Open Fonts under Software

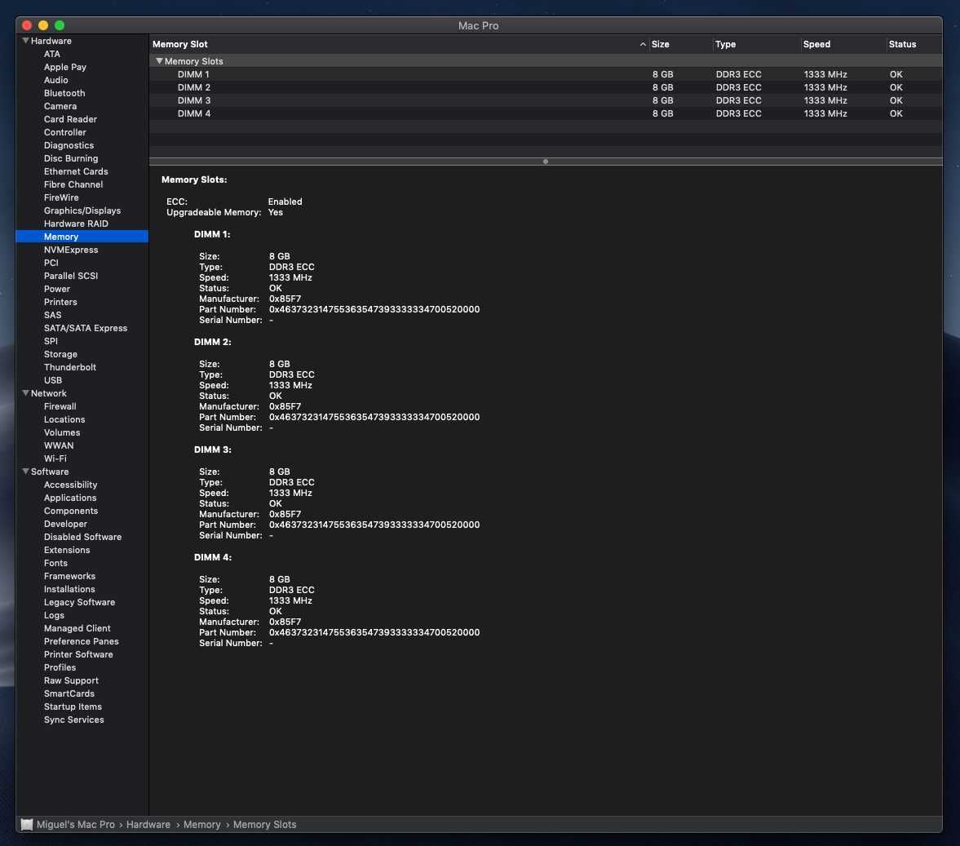pyautogui.click(x=55, y=564)
